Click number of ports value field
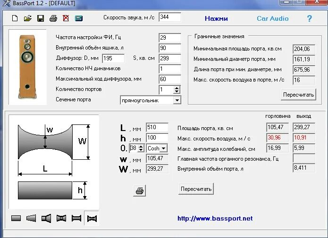 (166, 90)
